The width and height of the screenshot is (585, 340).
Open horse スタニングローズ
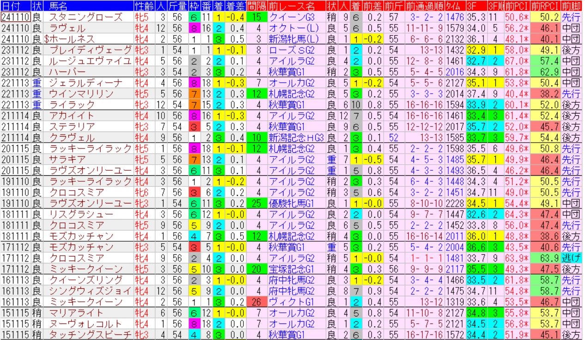tap(78, 18)
